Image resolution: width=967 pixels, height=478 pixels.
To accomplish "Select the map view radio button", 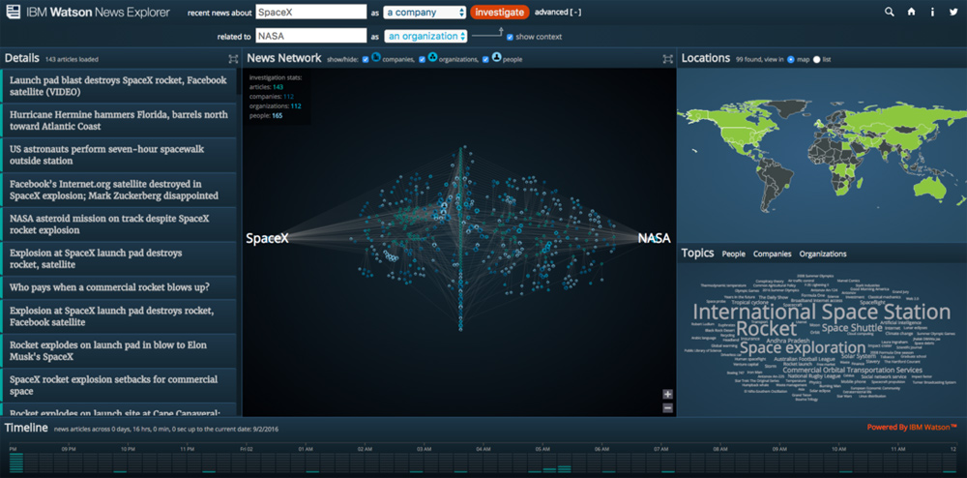I will [x=791, y=60].
